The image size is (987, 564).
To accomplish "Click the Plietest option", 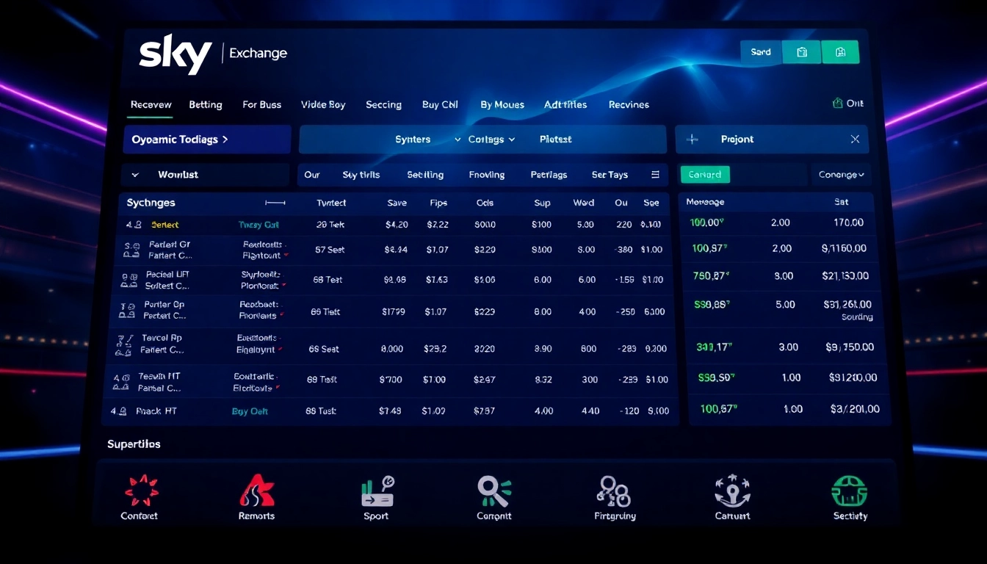I will coord(555,140).
